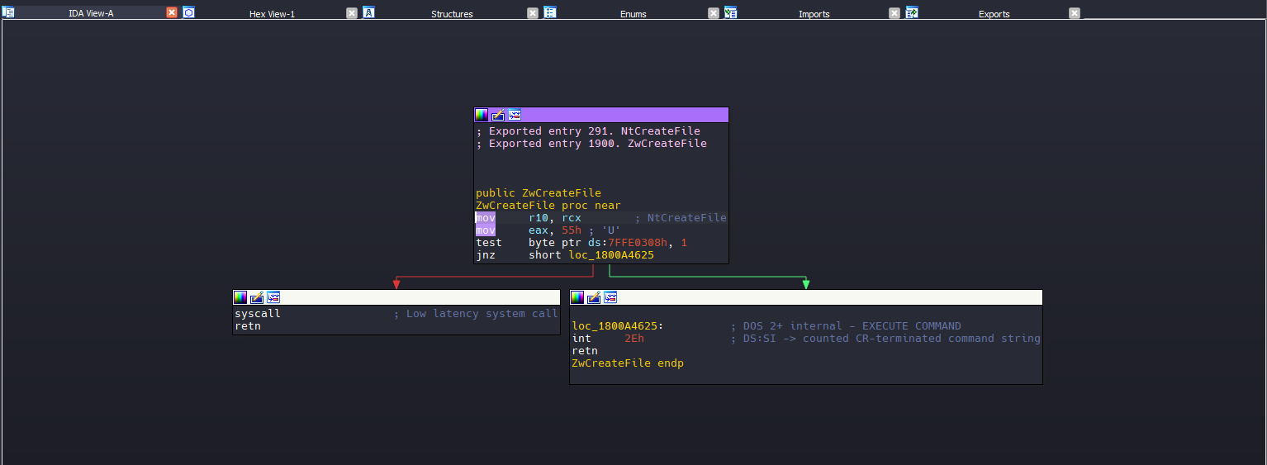
Task: Click the red false-branch arrowhead
Action: click(396, 284)
